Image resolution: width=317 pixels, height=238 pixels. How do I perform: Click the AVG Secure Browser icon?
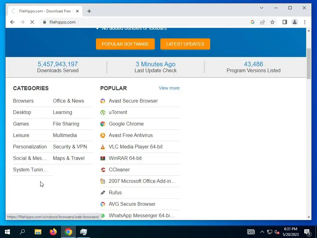tap(103, 204)
